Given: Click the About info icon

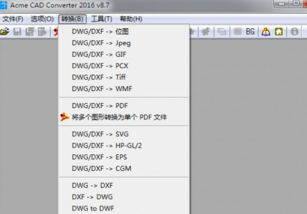Looking at the screenshot, I should point(294,32).
